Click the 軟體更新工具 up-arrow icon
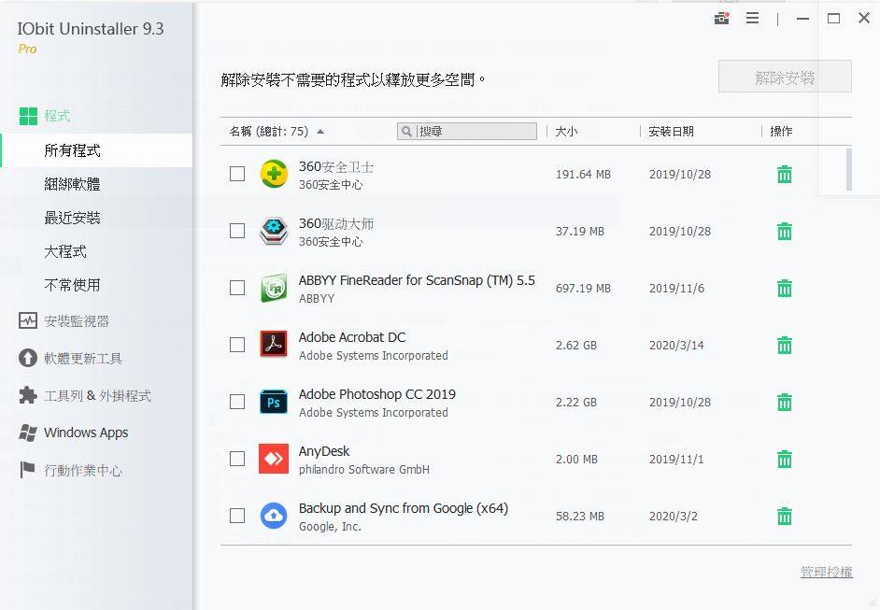The height and width of the screenshot is (610, 880). pyautogui.click(x=28, y=358)
